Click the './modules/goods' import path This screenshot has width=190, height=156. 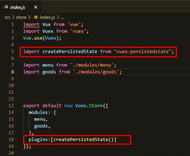[x=96, y=72]
